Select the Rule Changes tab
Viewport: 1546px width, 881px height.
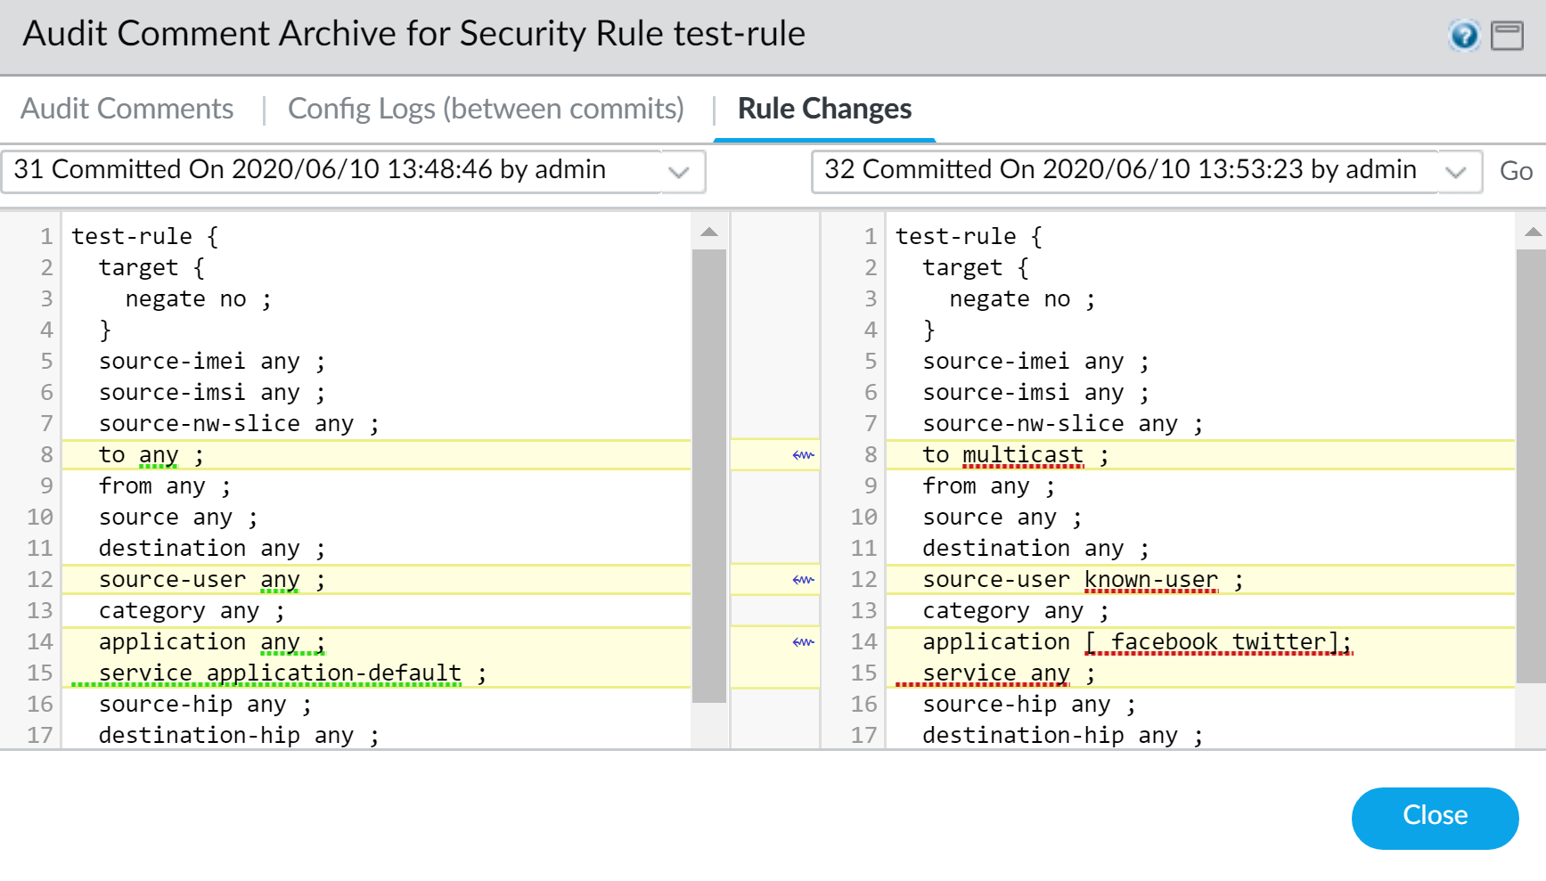coord(824,109)
